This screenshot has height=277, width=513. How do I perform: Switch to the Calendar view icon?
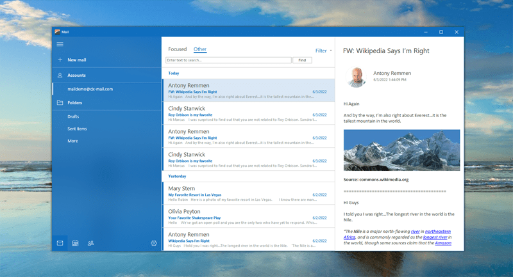pyautogui.click(x=75, y=243)
